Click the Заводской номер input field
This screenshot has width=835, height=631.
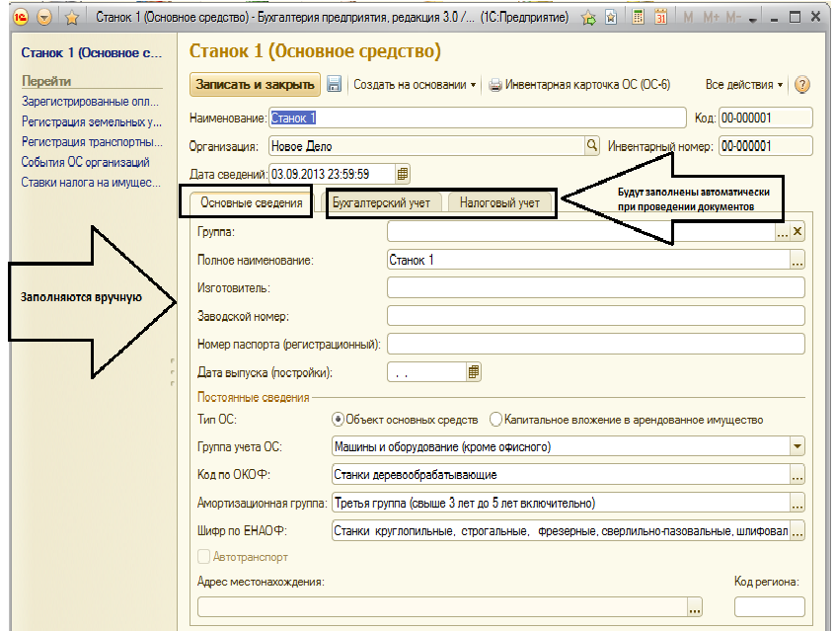pos(595,316)
